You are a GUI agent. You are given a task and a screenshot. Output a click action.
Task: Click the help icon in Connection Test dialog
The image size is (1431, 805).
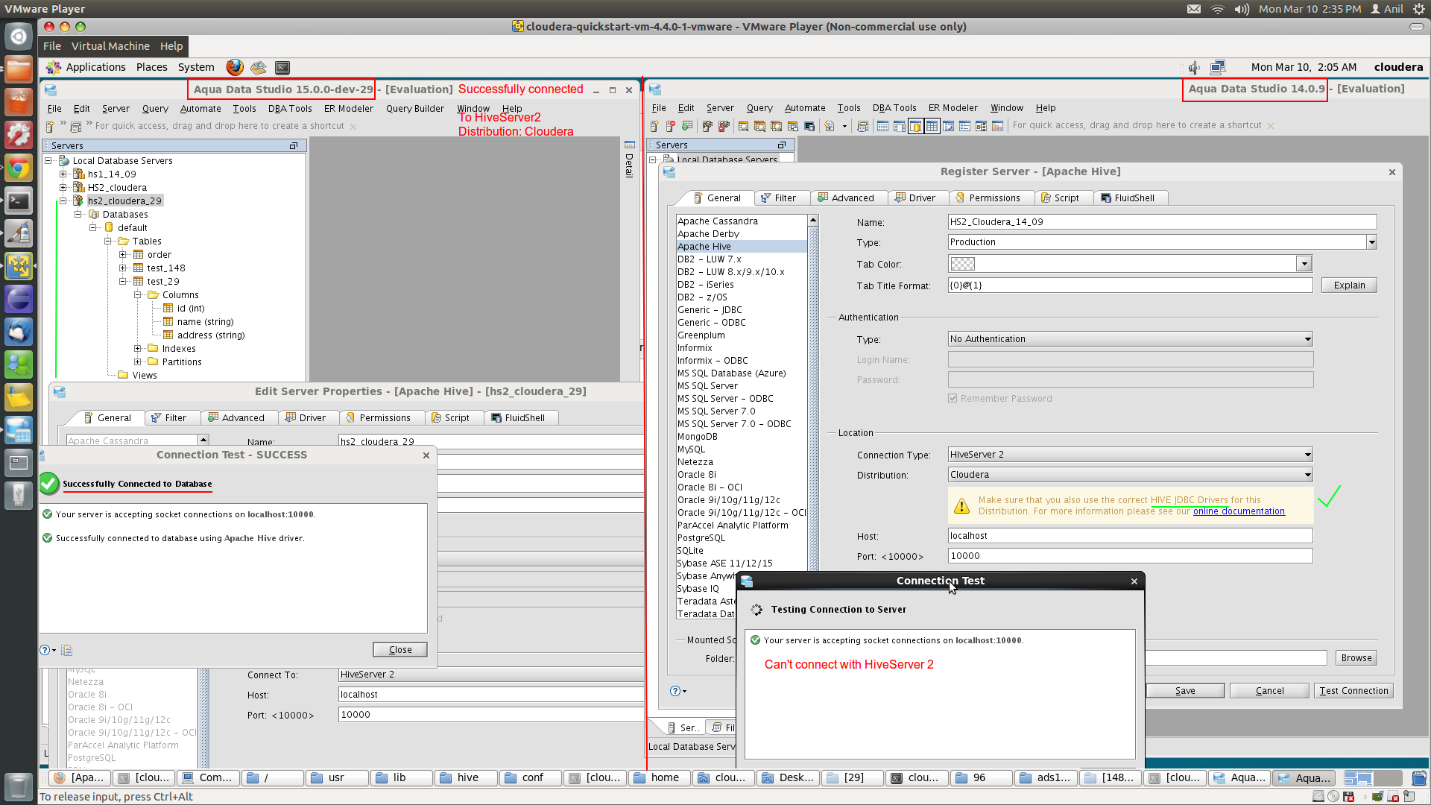tap(45, 650)
